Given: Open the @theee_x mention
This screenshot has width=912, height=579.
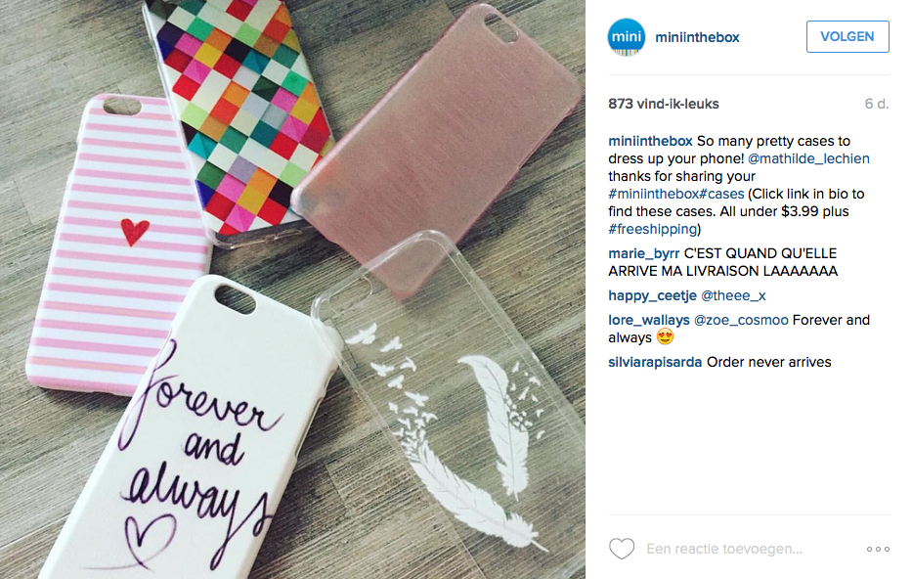Looking at the screenshot, I should pyautogui.click(x=733, y=295).
